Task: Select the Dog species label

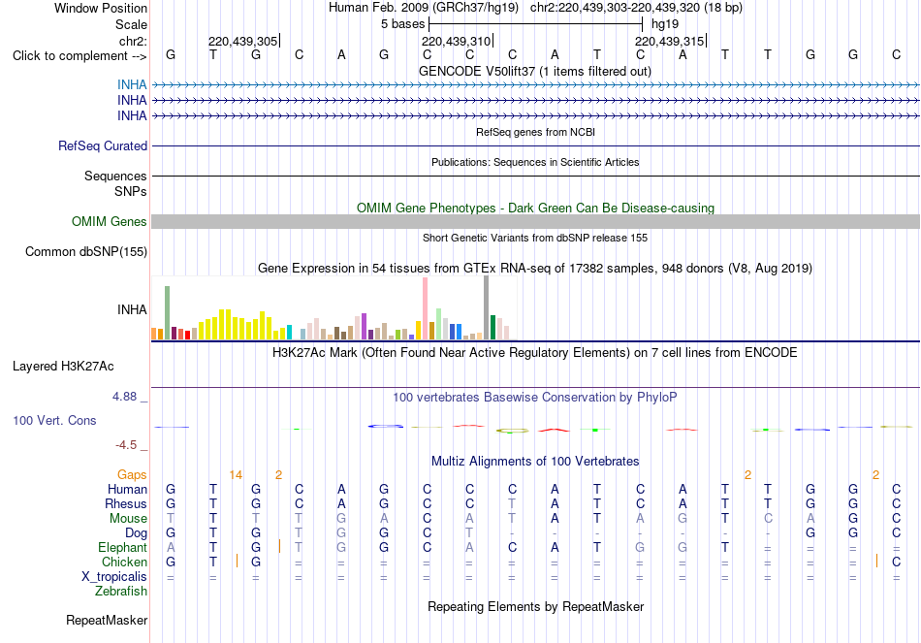Action: (x=137, y=533)
